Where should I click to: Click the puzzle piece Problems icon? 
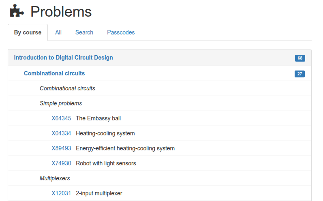tap(17, 11)
